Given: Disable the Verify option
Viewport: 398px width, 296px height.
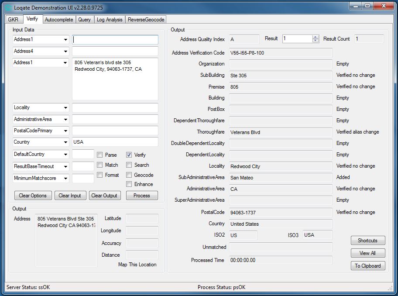Looking at the screenshot, I should click(128, 154).
